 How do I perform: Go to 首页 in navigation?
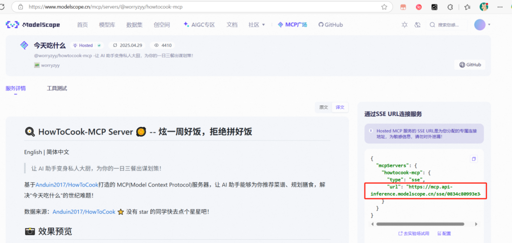pyautogui.click(x=82, y=25)
